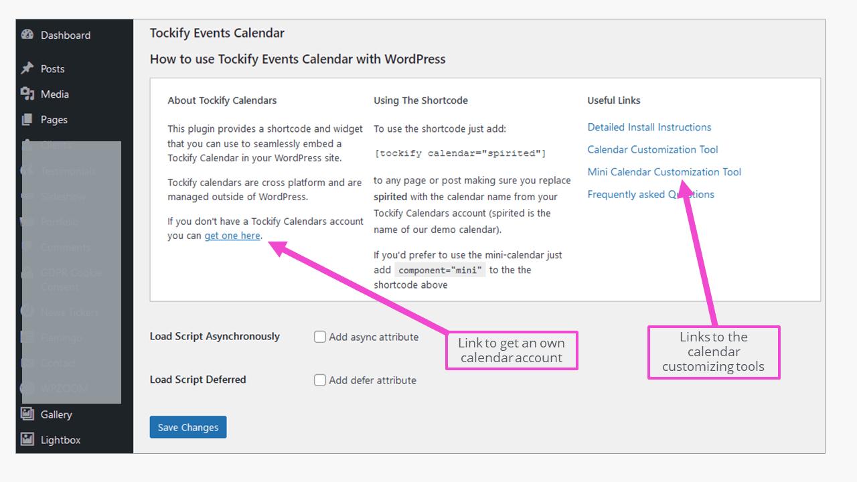Click the Posts pushpin icon
The height and width of the screenshot is (482, 857).
tap(27, 68)
